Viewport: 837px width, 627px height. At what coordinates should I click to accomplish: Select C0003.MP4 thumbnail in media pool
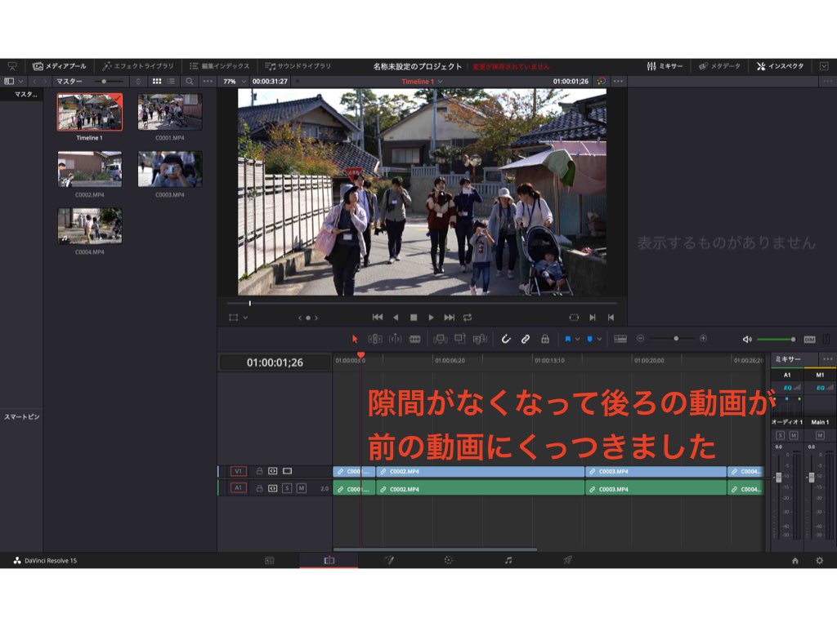tap(170, 169)
